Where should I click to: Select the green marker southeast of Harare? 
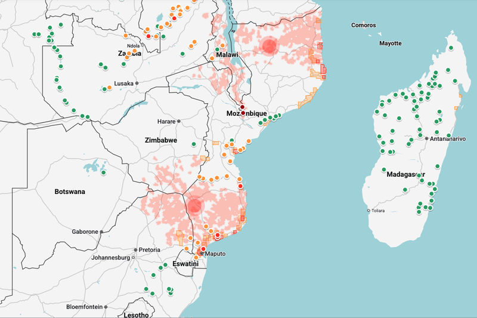[193, 144]
